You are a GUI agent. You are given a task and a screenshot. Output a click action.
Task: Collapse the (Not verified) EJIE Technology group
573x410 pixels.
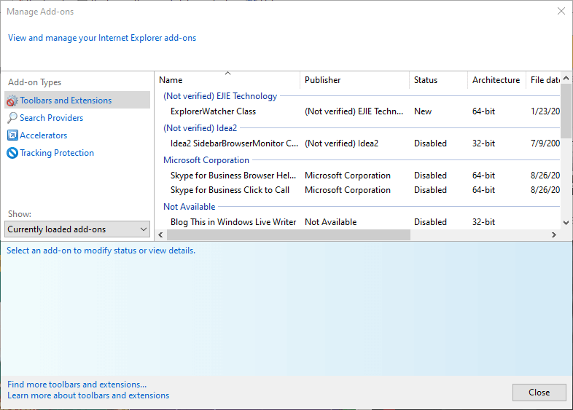click(220, 96)
